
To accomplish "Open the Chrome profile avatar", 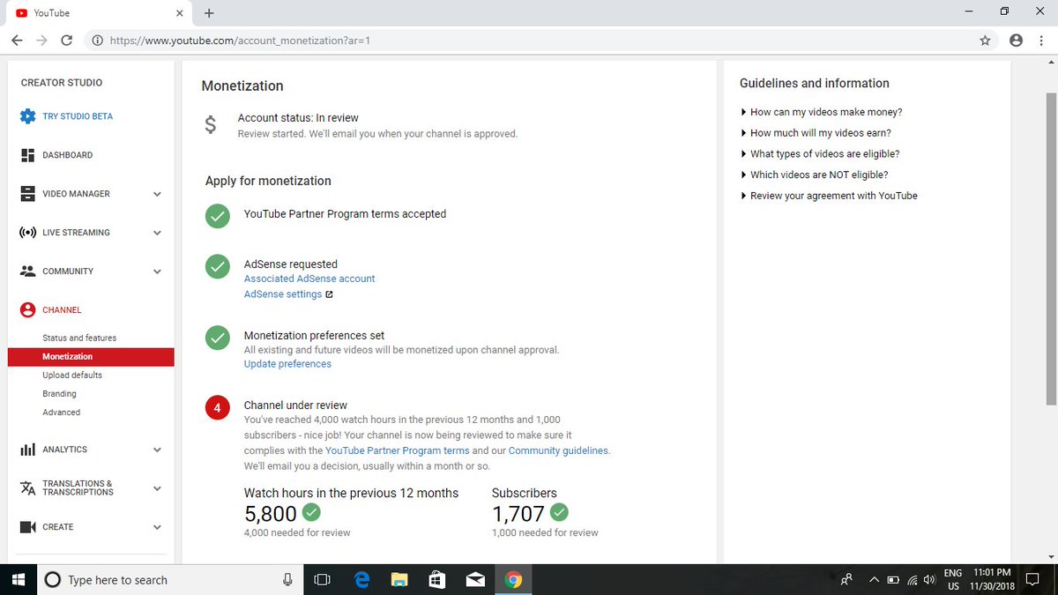I will coord(1016,41).
